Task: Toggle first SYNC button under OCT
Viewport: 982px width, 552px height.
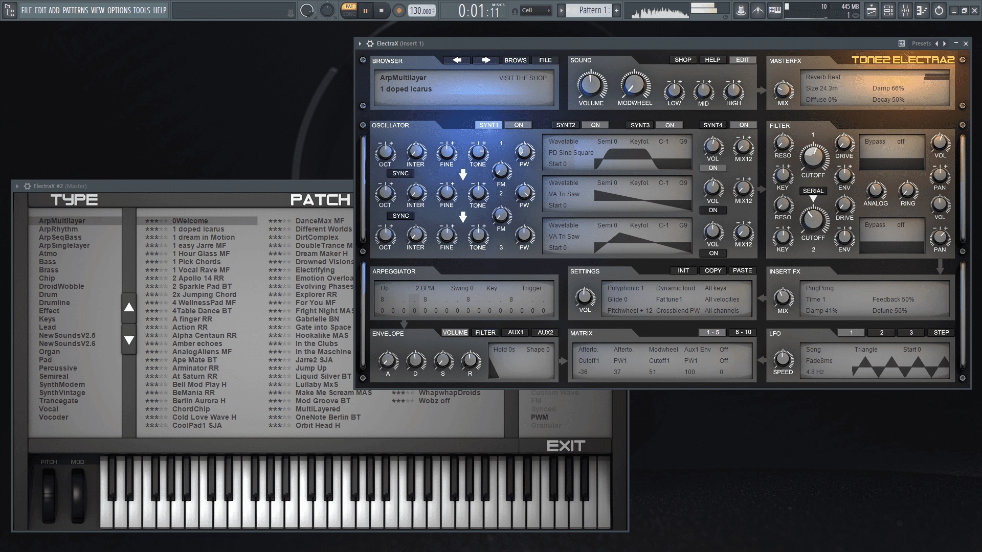Action: click(x=400, y=174)
